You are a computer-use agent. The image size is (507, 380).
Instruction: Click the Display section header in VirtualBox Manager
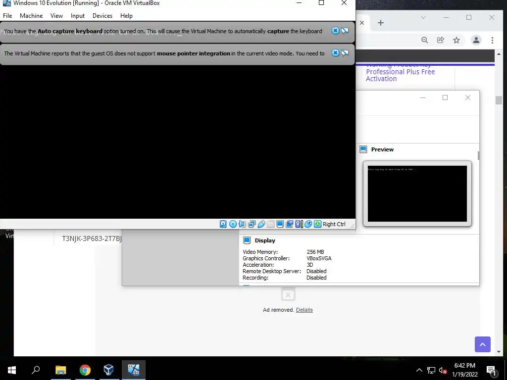click(265, 240)
